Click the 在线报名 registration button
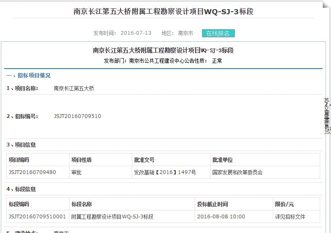The width and height of the screenshot is (331, 233). coord(218,33)
